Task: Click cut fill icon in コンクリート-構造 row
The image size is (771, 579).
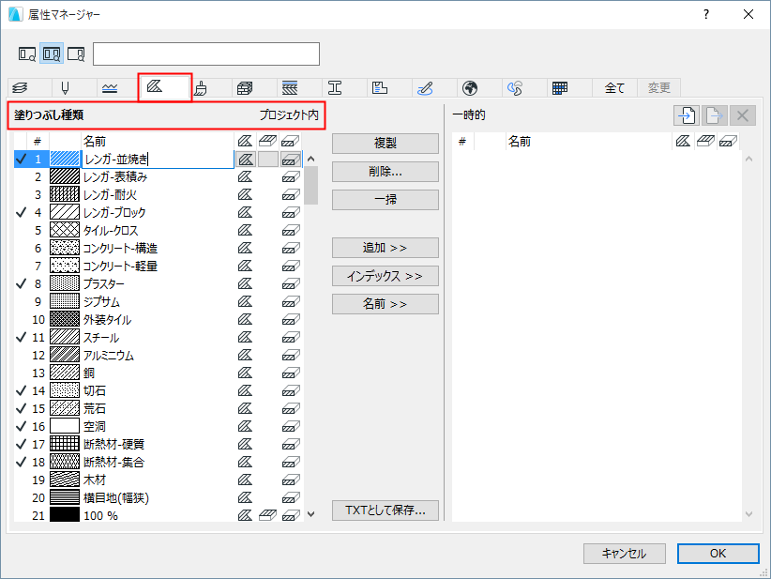Action: tap(291, 248)
